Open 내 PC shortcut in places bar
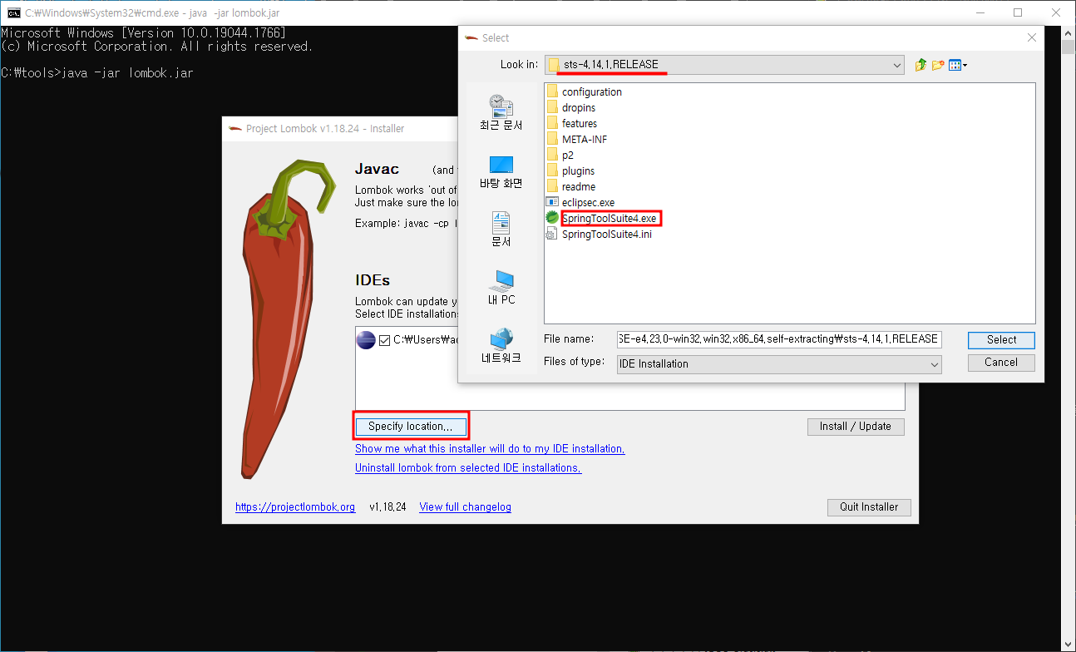The image size is (1076, 652). (501, 288)
